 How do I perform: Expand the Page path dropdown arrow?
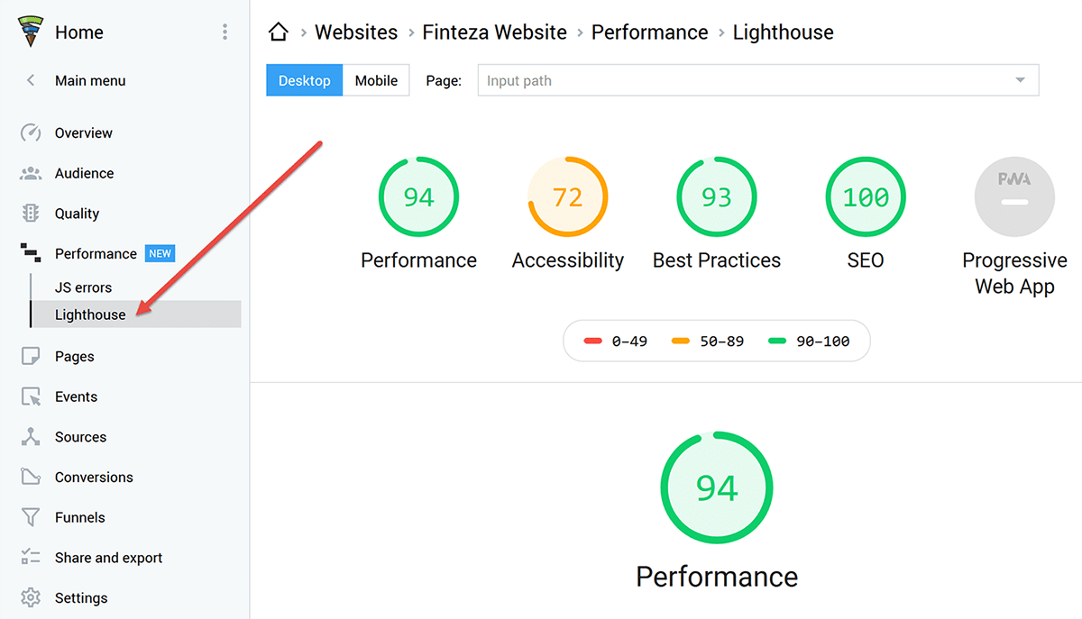tap(1020, 80)
